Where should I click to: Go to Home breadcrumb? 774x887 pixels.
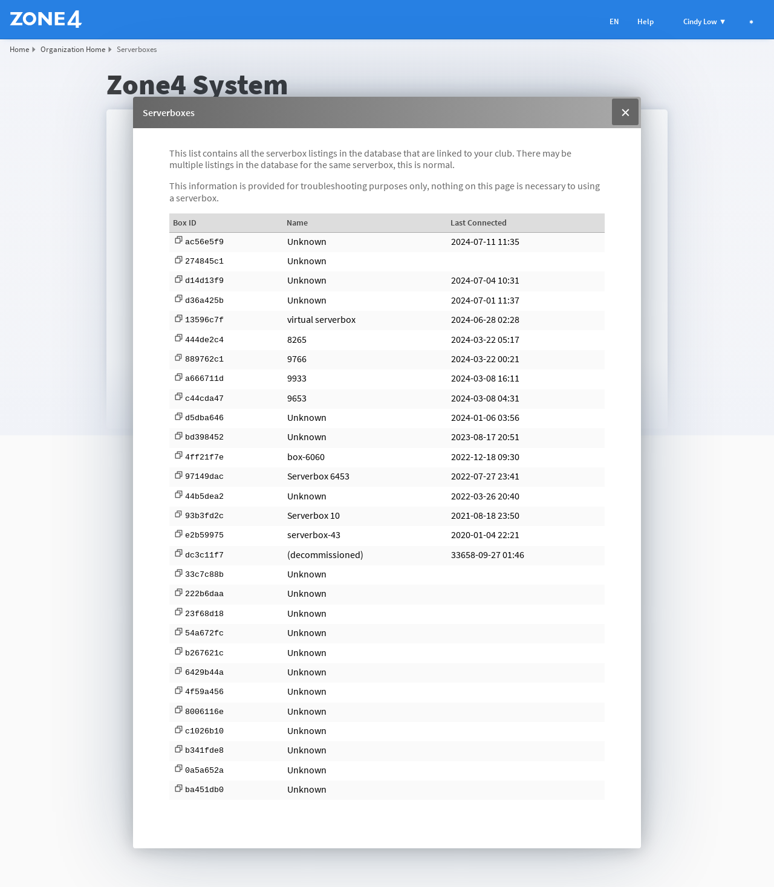pyautogui.click(x=19, y=50)
